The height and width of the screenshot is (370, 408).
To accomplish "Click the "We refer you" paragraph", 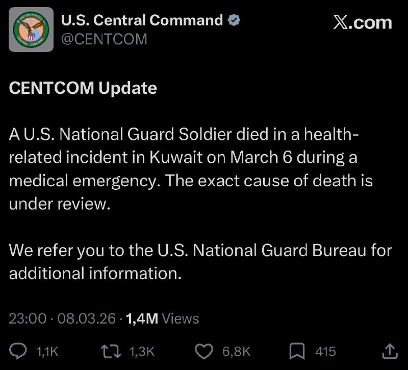I will [x=200, y=262].
